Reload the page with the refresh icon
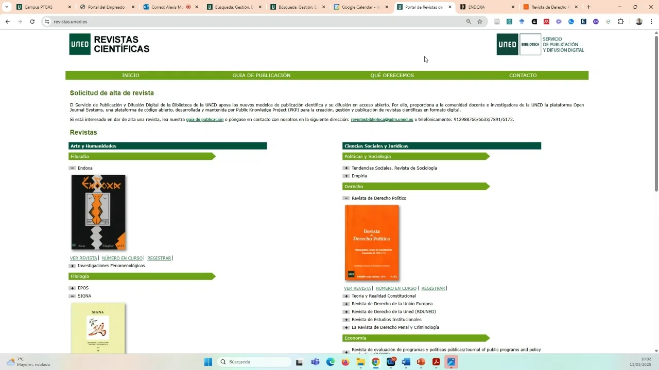Viewport: 659px width, 370px height. click(32, 22)
